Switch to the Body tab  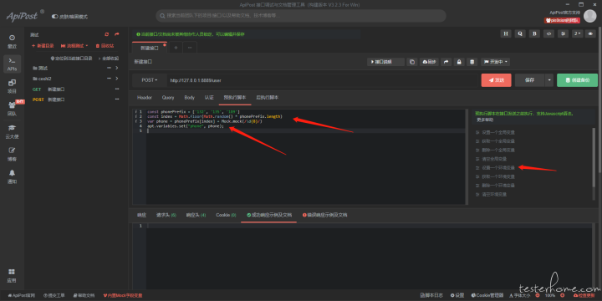(190, 98)
